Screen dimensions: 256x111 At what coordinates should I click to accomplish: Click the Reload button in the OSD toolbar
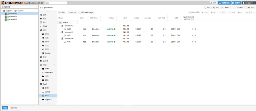click(x=62, y=12)
